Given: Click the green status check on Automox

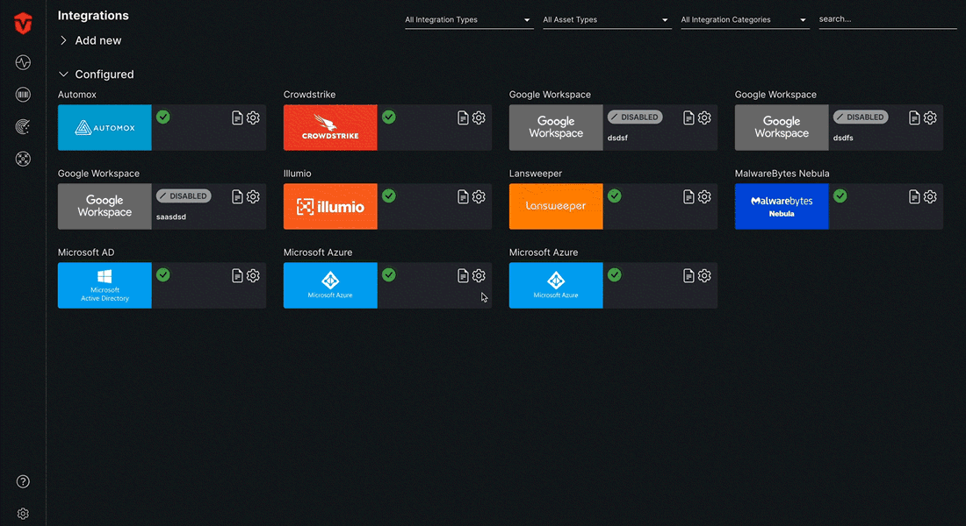Looking at the screenshot, I should pos(163,117).
